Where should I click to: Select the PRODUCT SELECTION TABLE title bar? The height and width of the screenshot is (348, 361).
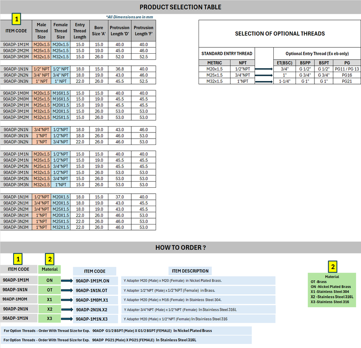pyautogui.click(x=180, y=7)
